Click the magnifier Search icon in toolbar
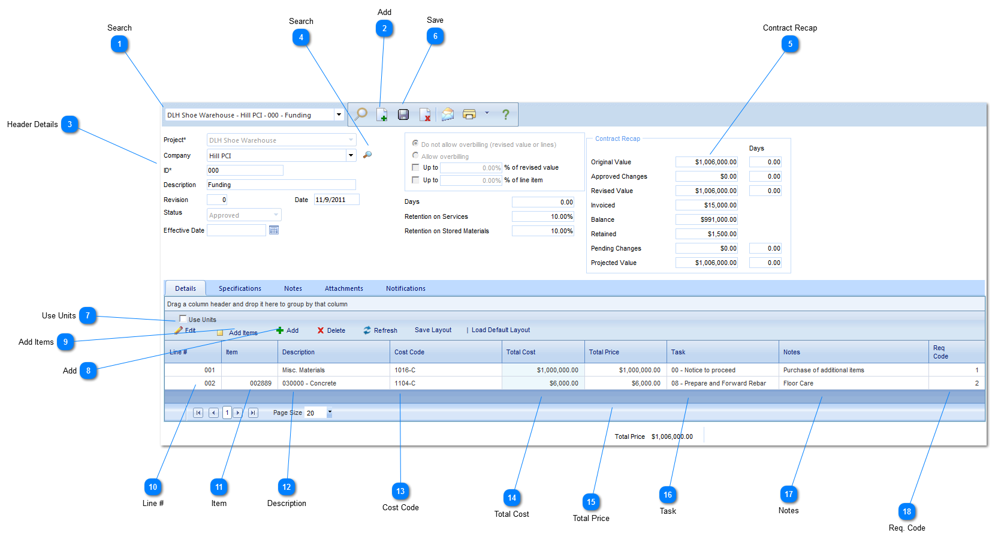This screenshot has height=542, width=992. tap(361, 114)
